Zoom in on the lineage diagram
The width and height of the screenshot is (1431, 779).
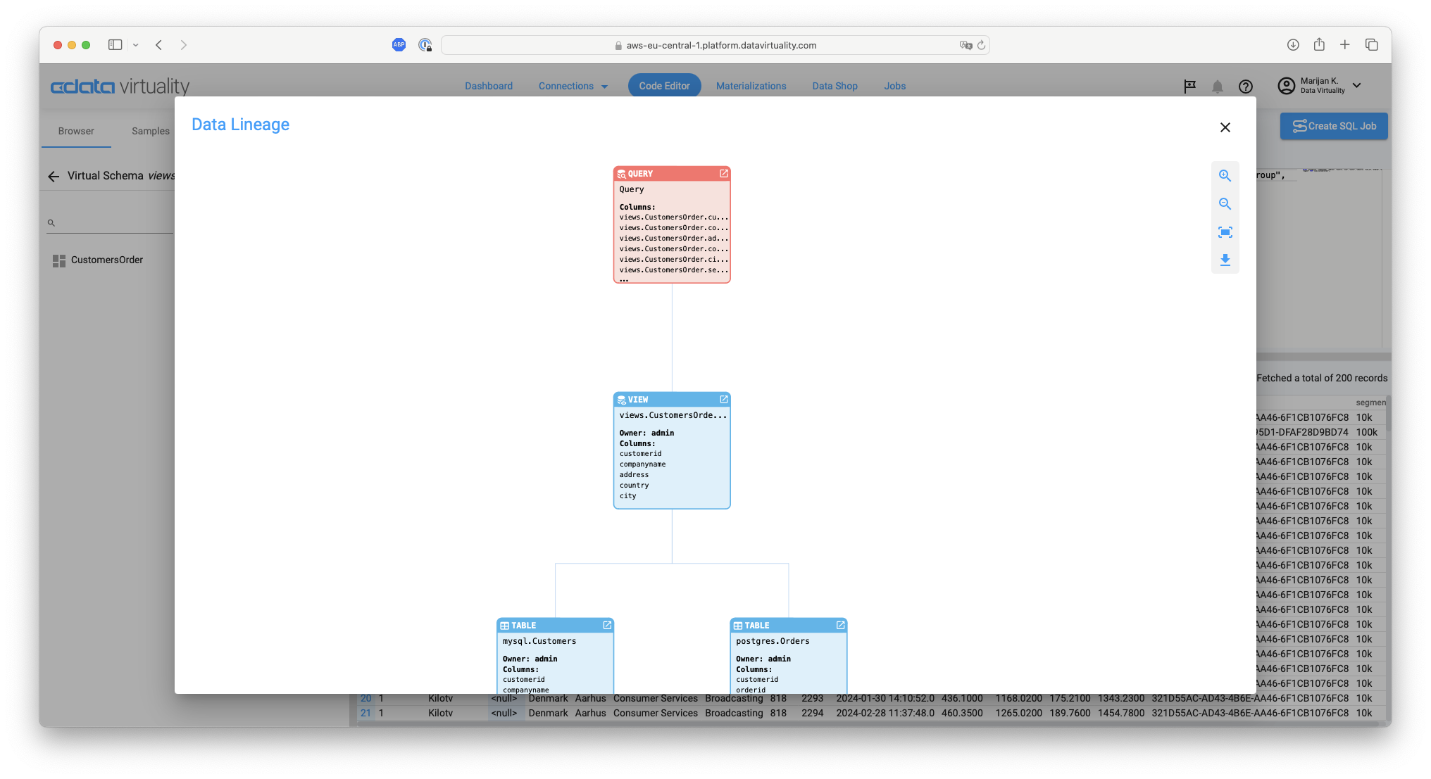tap(1225, 175)
